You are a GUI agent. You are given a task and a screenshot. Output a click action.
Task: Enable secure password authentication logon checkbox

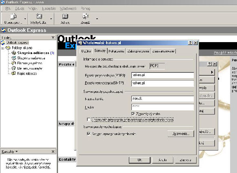(x=89, y=120)
